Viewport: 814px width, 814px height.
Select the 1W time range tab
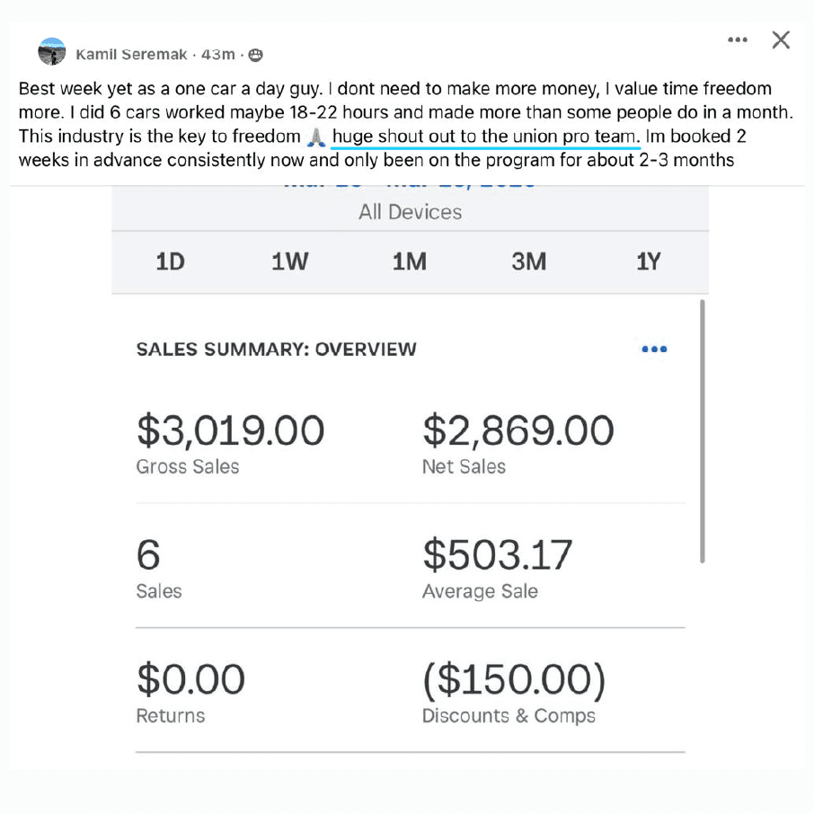point(289,261)
